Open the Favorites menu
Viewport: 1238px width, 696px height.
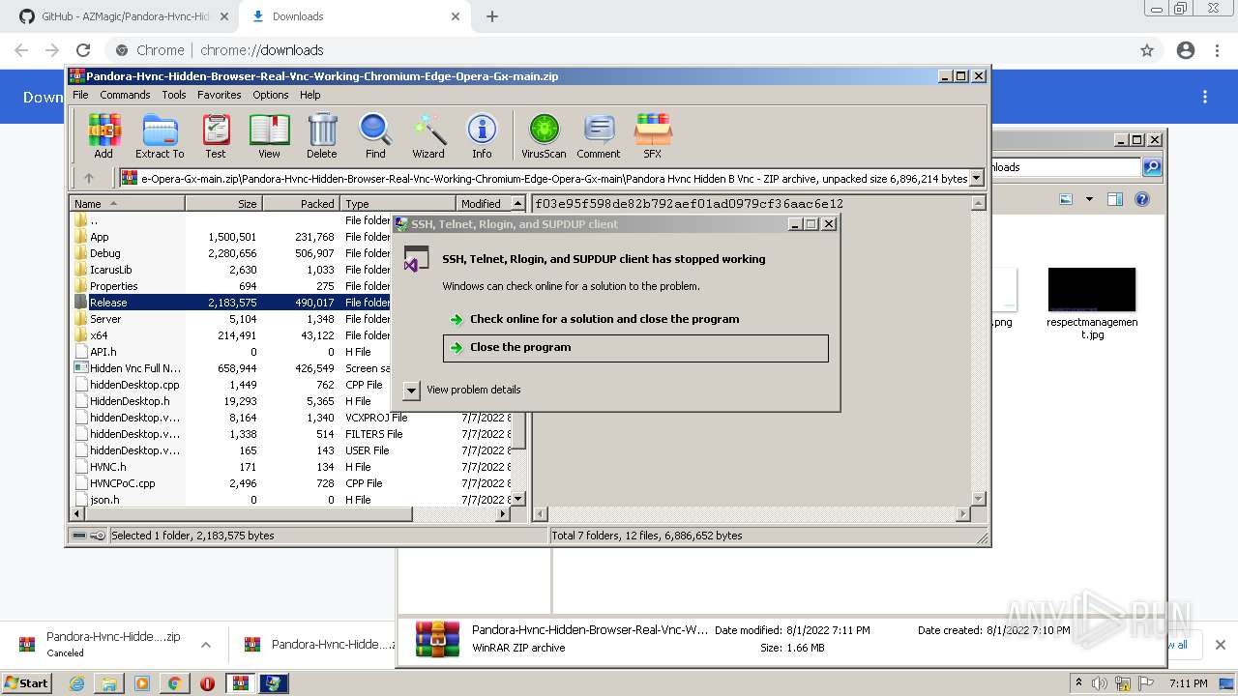(220, 95)
